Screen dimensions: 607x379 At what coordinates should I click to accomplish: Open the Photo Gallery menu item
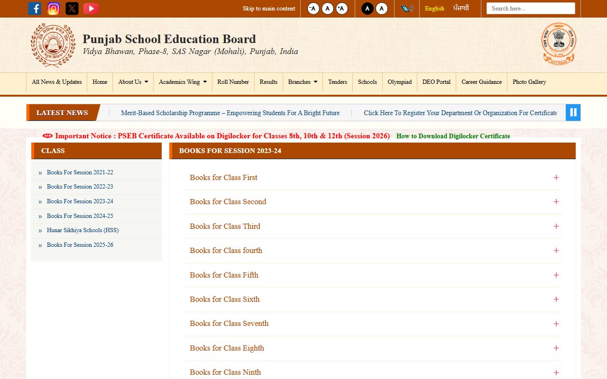coord(529,82)
